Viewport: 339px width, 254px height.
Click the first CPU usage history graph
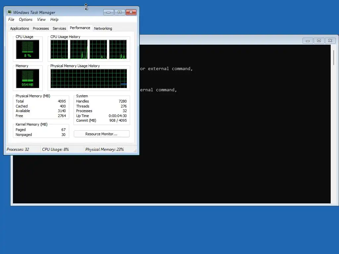(59, 49)
